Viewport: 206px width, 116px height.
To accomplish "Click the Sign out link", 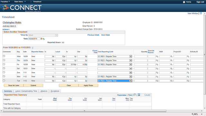I will click(x=200, y=2).
